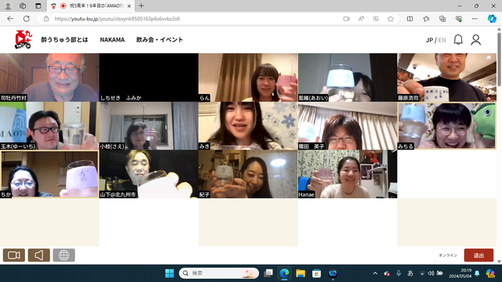The width and height of the screenshot is (502, 282).
Task: Click the camera icon in address bar
Action: coord(347,19)
